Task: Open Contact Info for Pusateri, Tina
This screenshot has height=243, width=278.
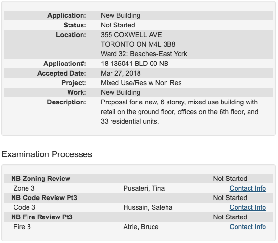Action: pyautogui.click(x=248, y=188)
